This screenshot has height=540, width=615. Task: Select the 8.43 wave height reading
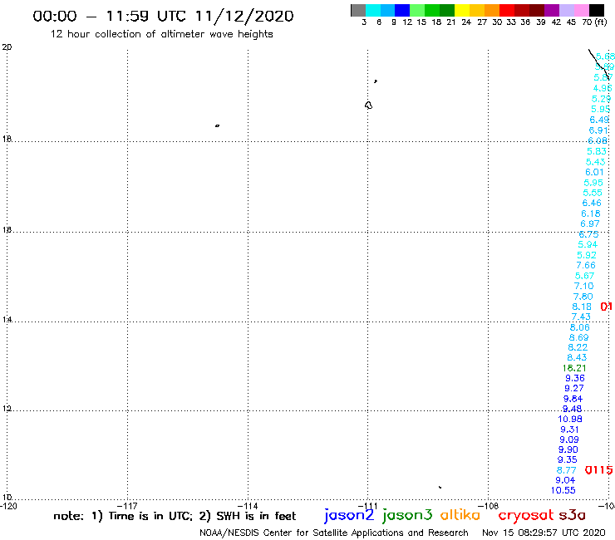(577, 358)
